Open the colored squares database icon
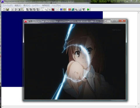 pos(73,10)
